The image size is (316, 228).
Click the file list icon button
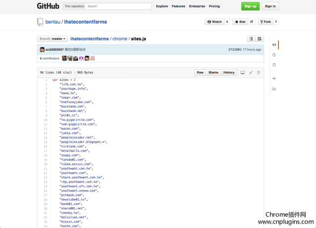click(251, 38)
